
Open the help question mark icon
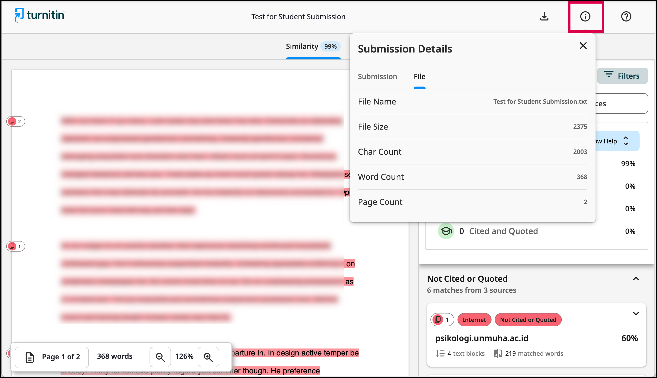tap(626, 16)
